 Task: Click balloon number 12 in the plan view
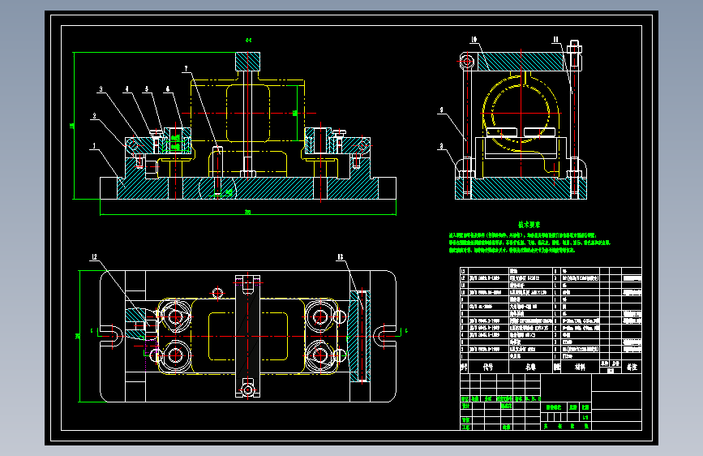coord(94,257)
